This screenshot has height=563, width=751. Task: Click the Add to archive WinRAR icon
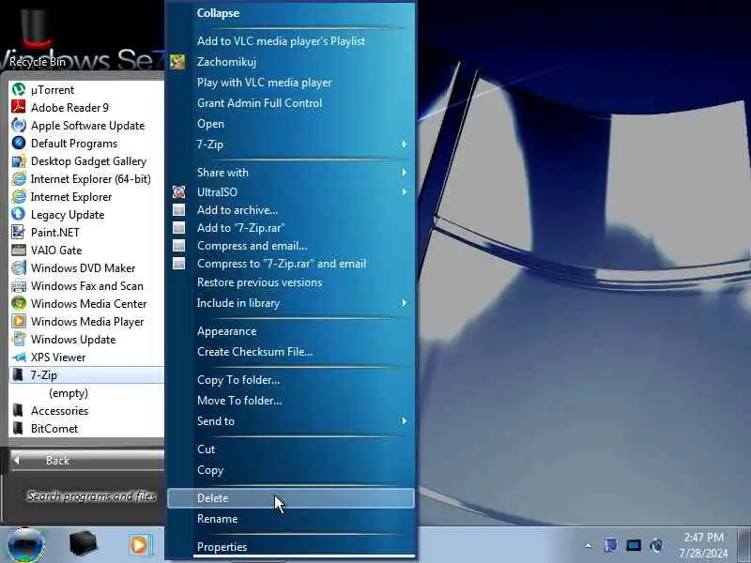click(178, 210)
